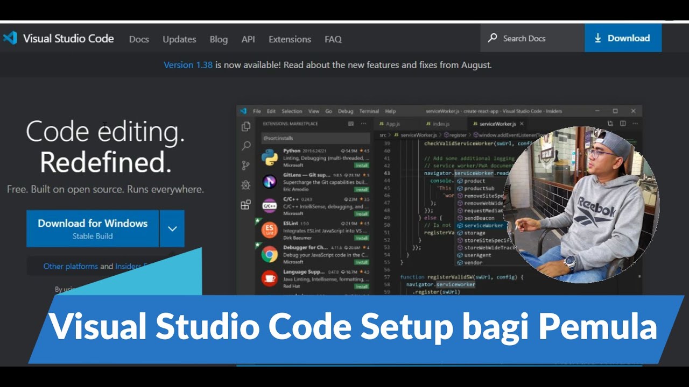Install the Language Support Red Hat extension
The height and width of the screenshot is (387, 689).
click(x=362, y=286)
